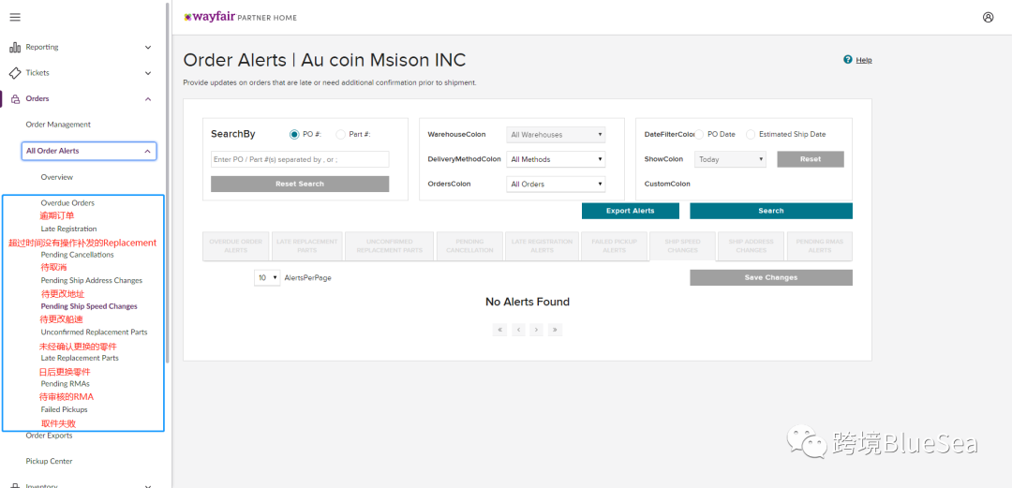Open Pending Ship Address Changes
The height and width of the screenshot is (488, 1012).
pos(91,280)
